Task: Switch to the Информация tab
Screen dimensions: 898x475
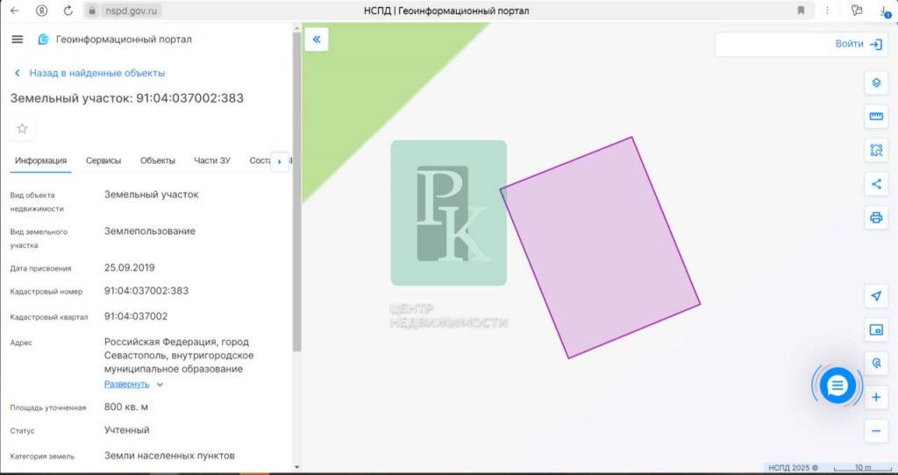Action: pyautogui.click(x=40, y=160)
